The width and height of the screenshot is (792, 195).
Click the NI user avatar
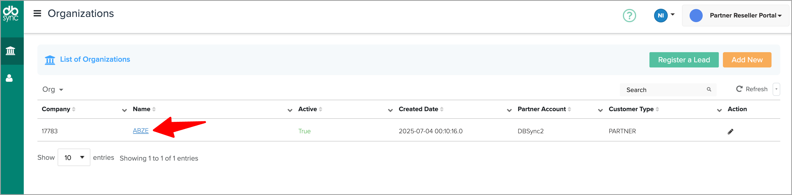pyautogui.click(x=660, y=15)
